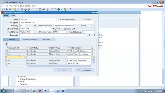The width and height of the screenshot is (165, 93).
Task: Click the Payment Terms field
Action: 59,32
